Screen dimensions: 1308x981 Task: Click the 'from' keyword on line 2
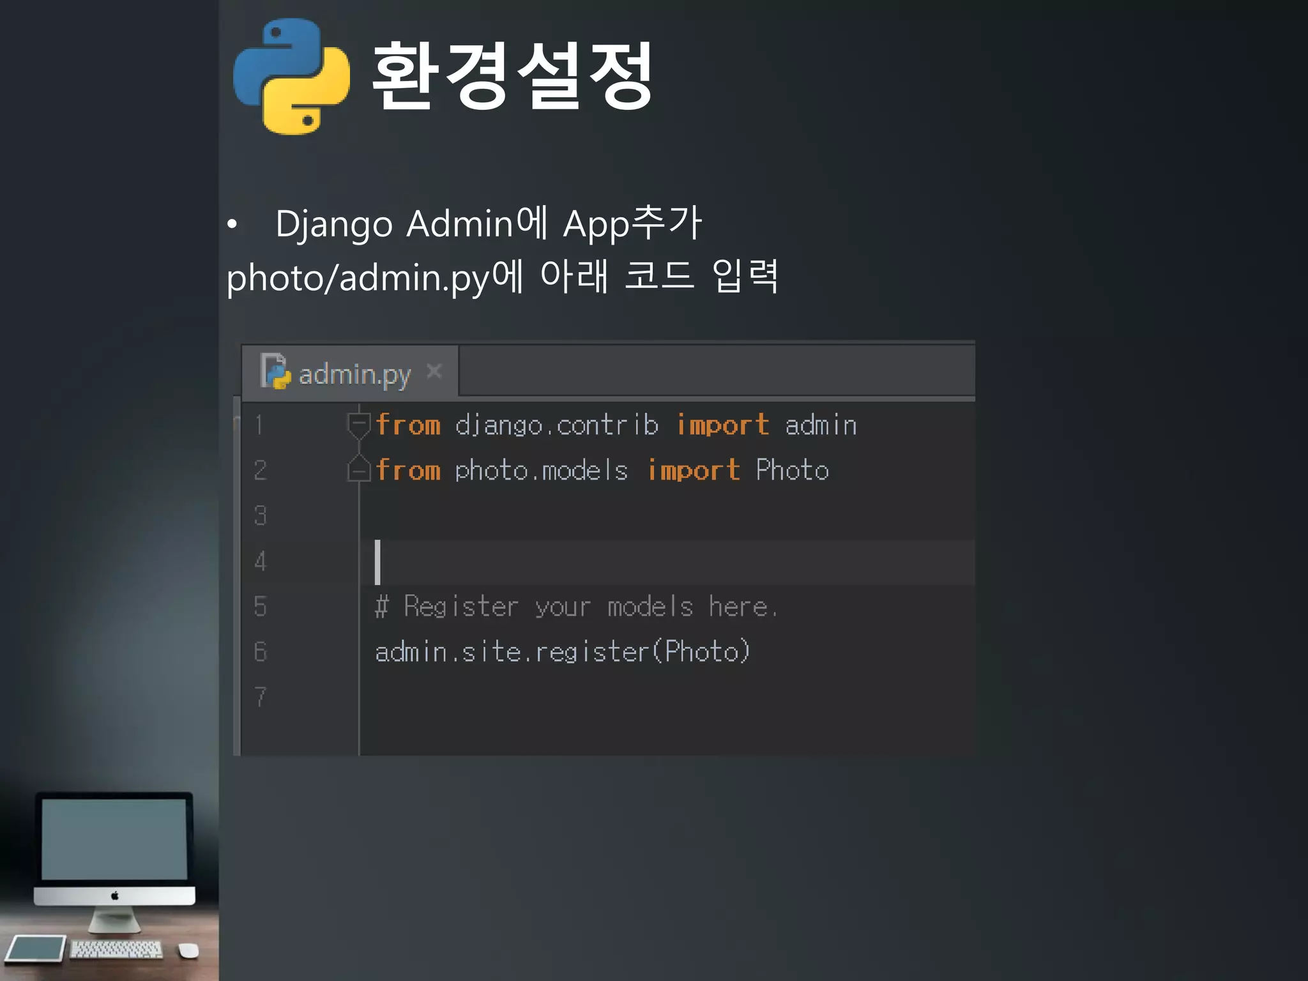[x=408, y=470]
